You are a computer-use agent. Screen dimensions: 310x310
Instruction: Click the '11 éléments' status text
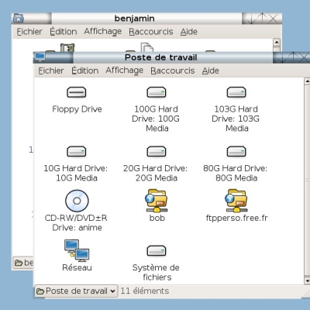[x=145, y=291]
